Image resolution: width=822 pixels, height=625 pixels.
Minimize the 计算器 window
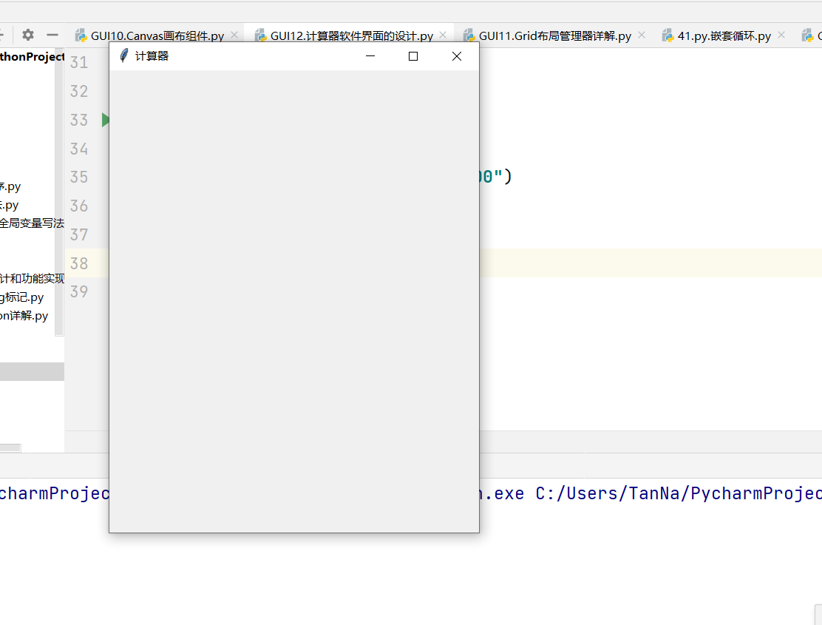(370, 56)
